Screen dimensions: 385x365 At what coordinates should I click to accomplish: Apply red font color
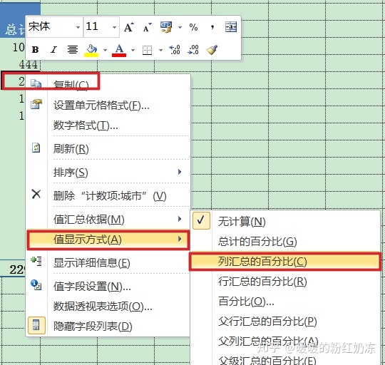[119, 50]
